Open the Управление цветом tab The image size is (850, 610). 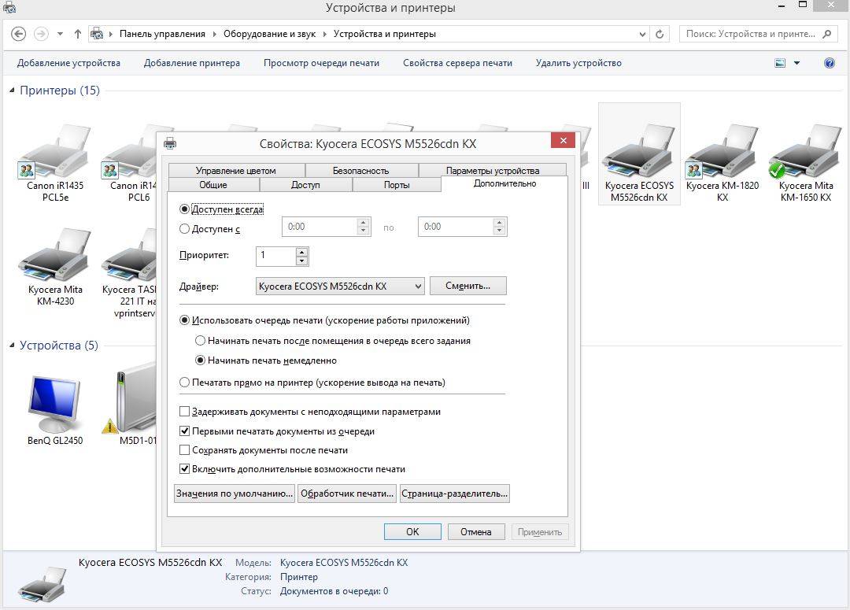click(x=235, y=170)
